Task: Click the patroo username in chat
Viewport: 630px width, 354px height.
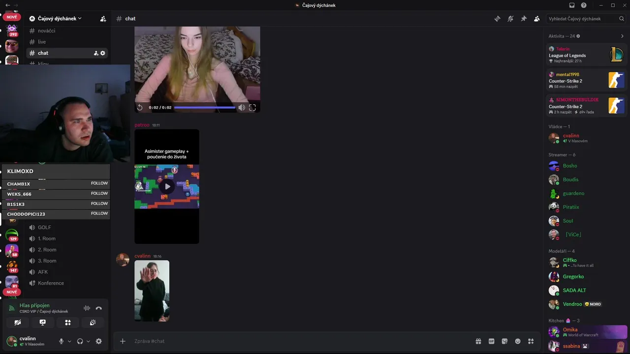Action: pos(142,125)
